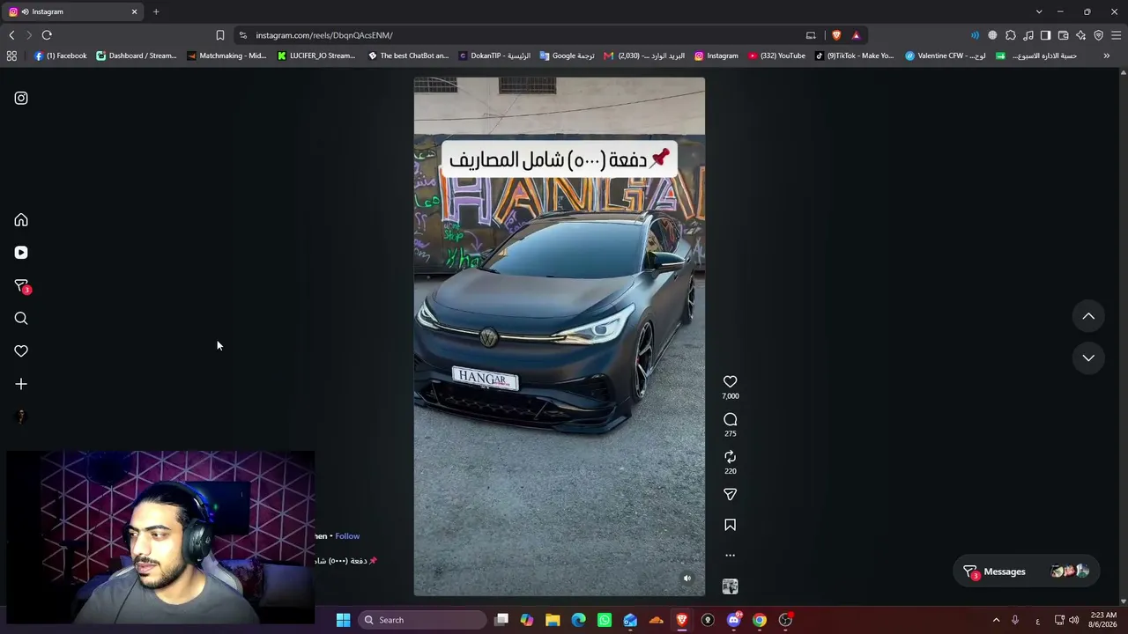Go to the previous reel
Viewport: 1128px width, 634px height.
click(1088, 316)
